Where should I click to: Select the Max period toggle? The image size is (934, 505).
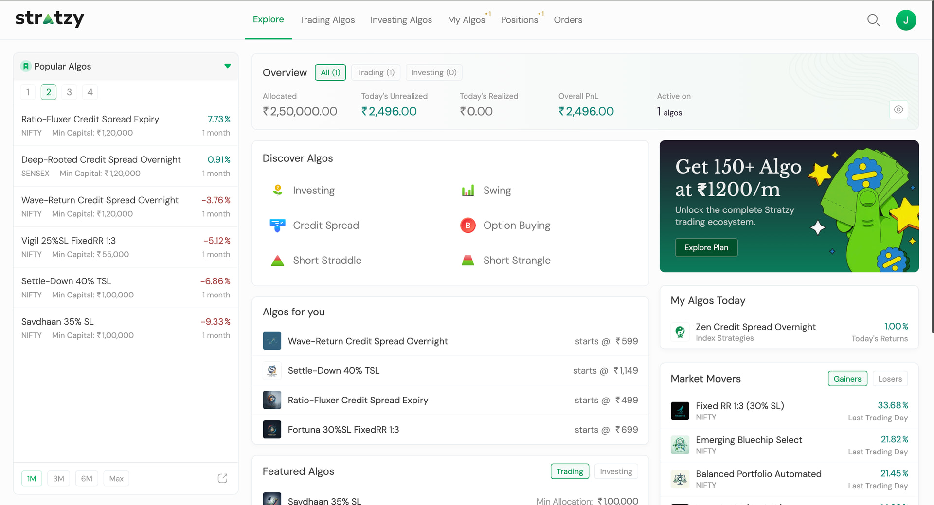pos(116,478)
